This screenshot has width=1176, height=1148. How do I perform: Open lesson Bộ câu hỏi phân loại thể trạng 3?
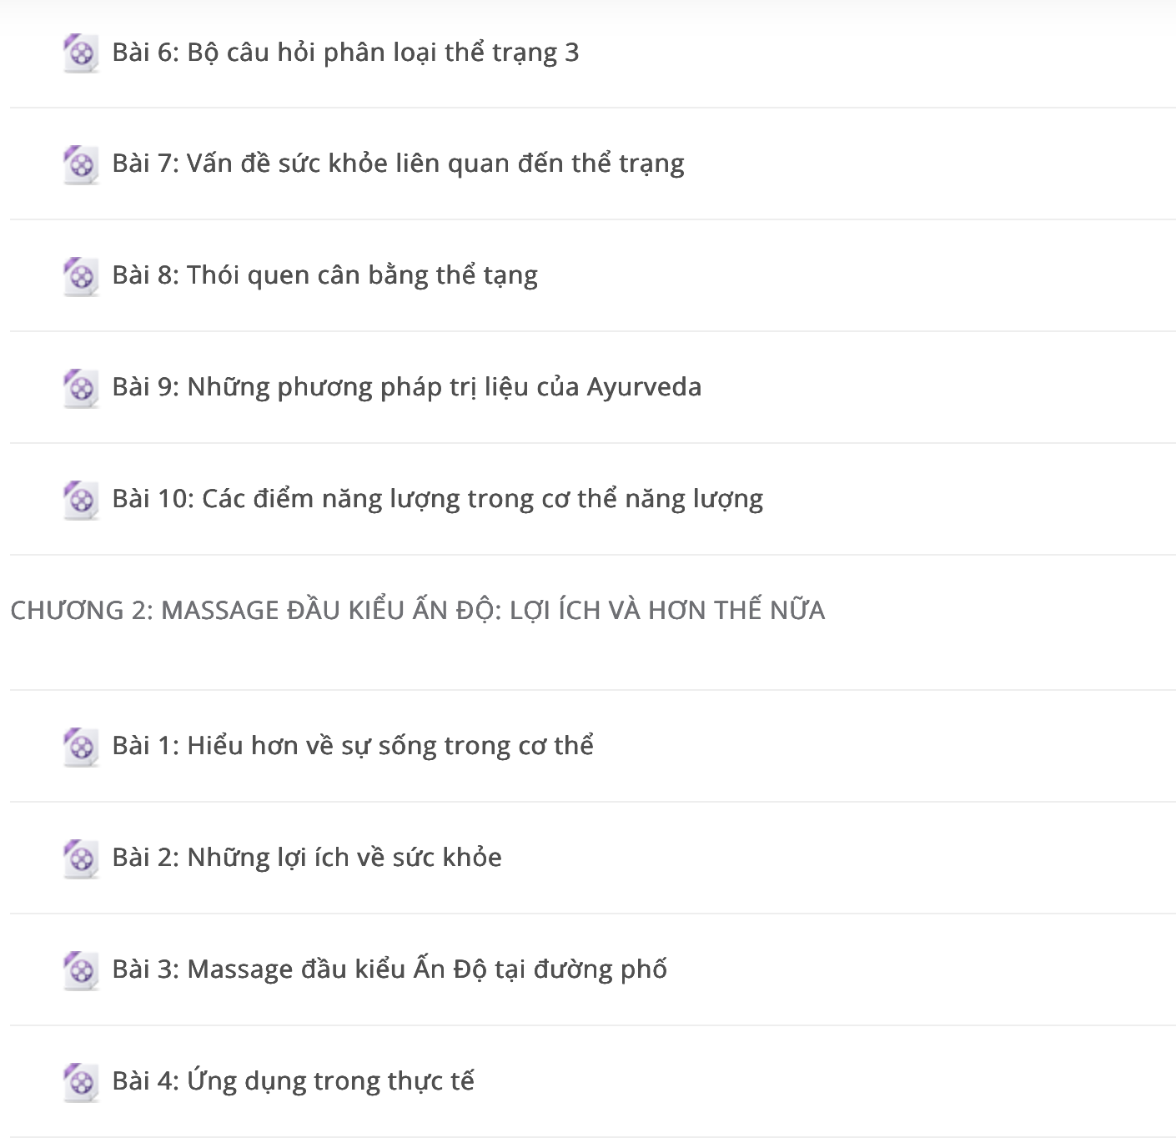click(345, 53)
